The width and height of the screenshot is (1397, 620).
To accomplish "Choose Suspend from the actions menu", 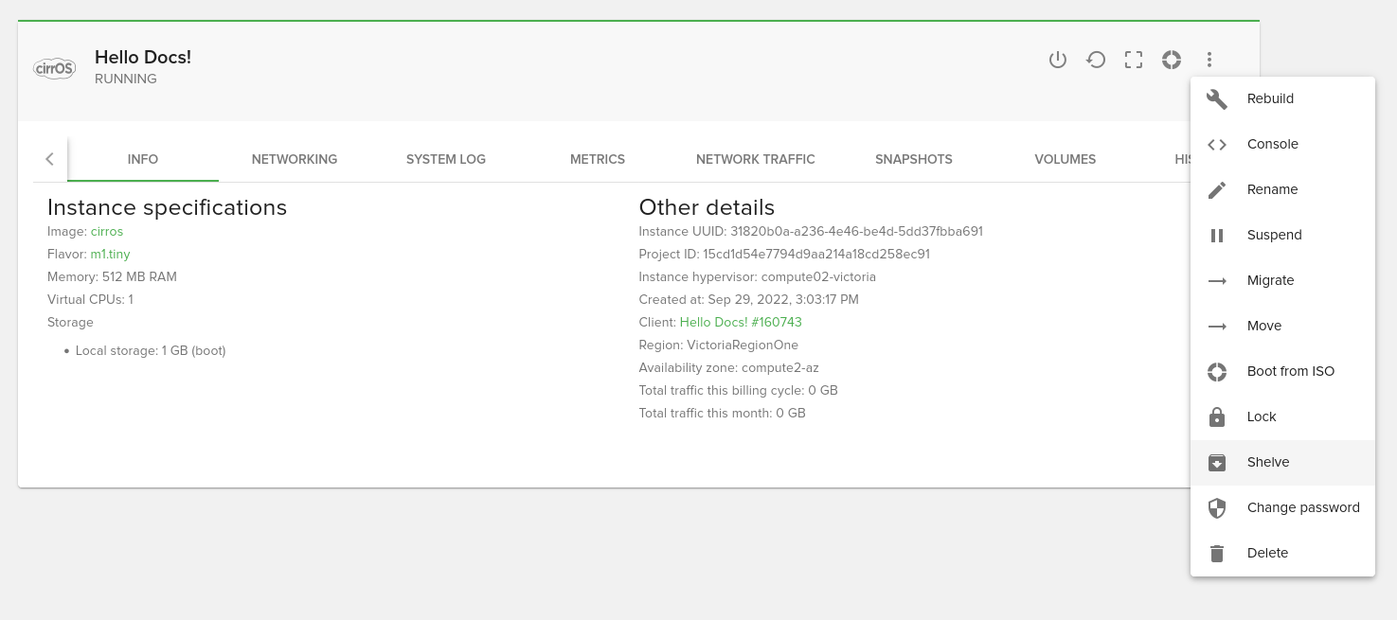I will click(1274, 235).
